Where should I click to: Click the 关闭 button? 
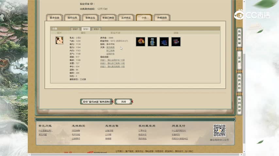coord(123,102)
